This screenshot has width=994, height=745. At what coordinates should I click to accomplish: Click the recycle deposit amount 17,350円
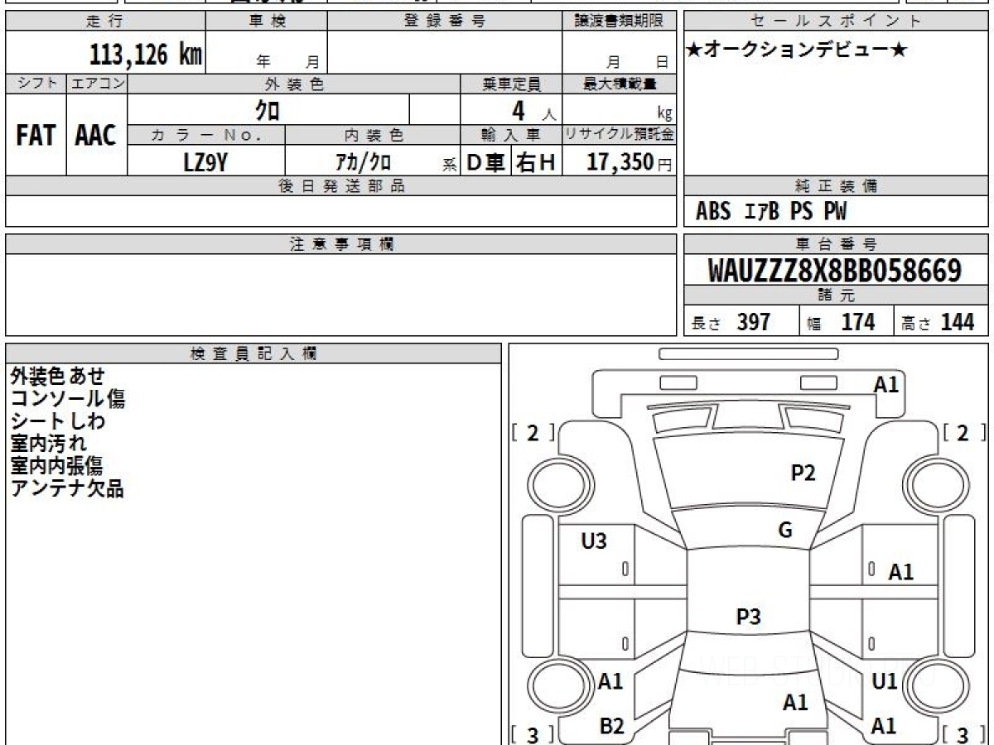[629, 162]
